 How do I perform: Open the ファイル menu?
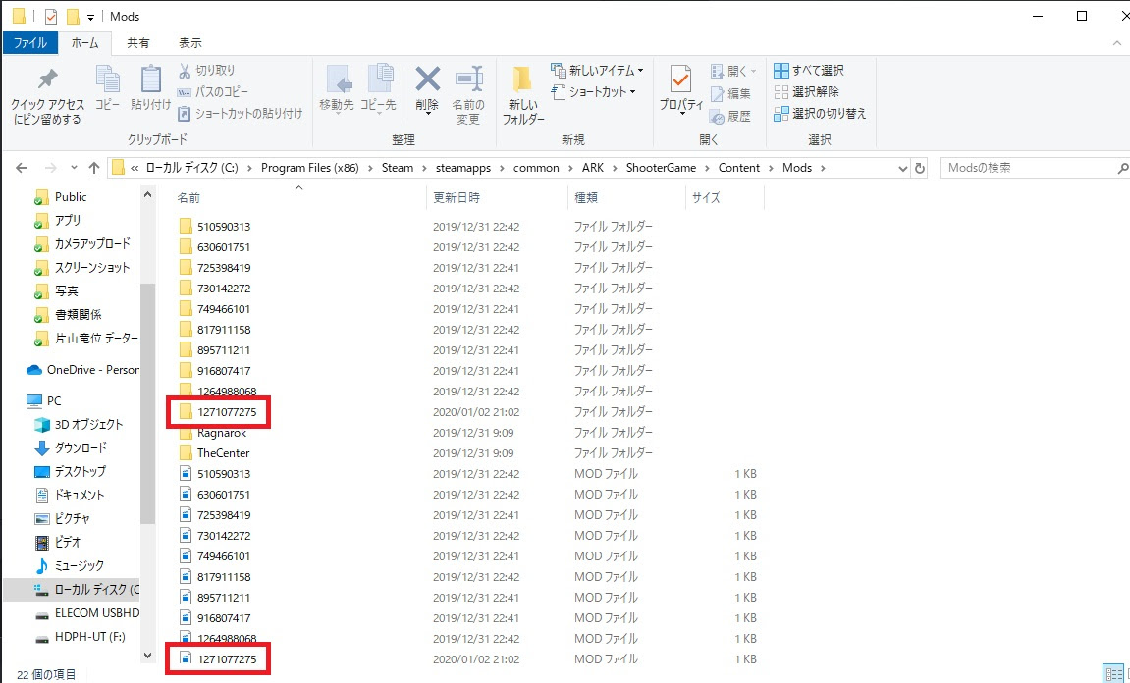click(30, 42)
